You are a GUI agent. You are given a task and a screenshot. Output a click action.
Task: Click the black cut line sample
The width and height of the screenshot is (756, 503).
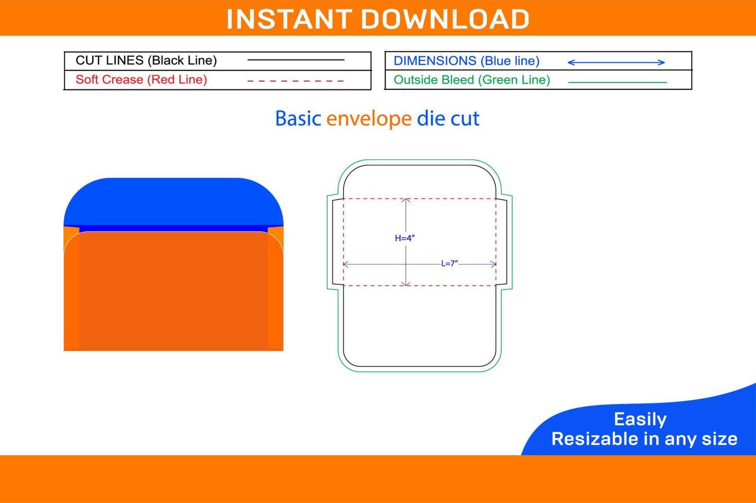(x=296, y=60)
